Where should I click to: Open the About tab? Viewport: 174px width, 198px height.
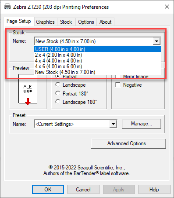tap(105, 22)
